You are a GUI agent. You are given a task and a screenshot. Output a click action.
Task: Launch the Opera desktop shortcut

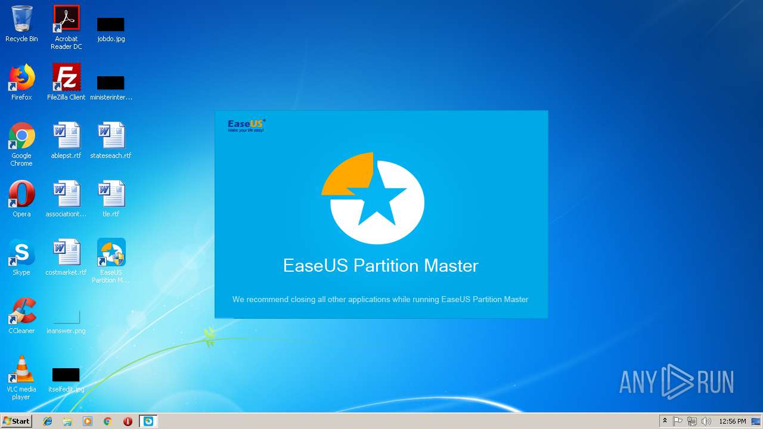pos(21,199)
